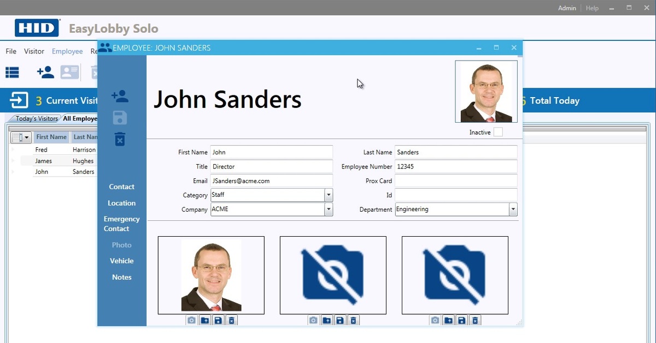Click add employee icon in dialog sidebar
The height and width of the screenshot is (343, 656).
click(120, 97)
